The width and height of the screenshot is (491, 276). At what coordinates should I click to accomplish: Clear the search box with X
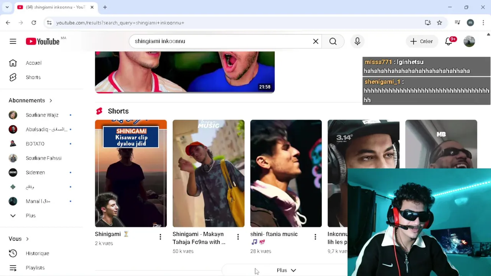coord(316,41)
